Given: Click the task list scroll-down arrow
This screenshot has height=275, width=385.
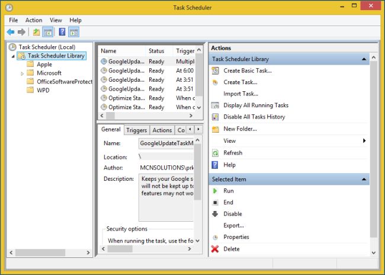Looking at the screenshot, I should click(199, 108).
